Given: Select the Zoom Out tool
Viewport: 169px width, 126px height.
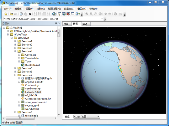Looking at the screenshot, I should pos(91,14).
